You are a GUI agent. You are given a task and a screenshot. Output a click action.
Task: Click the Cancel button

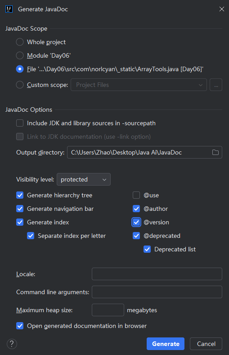[x=206, y=344]
